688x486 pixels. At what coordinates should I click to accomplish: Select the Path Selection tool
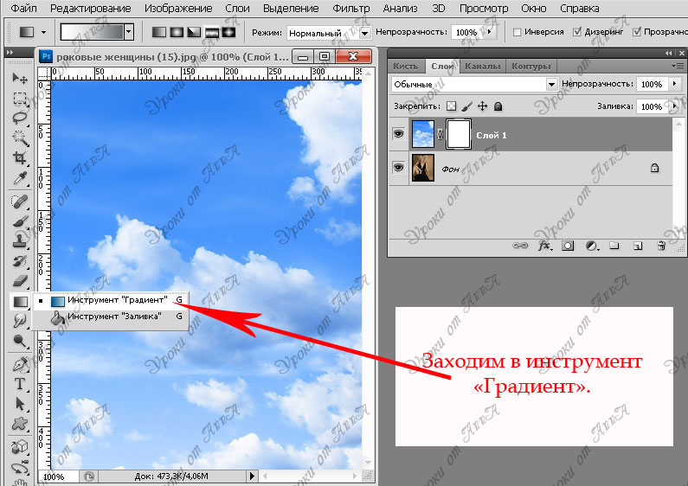pyautogui.click(x=20, y=404)
